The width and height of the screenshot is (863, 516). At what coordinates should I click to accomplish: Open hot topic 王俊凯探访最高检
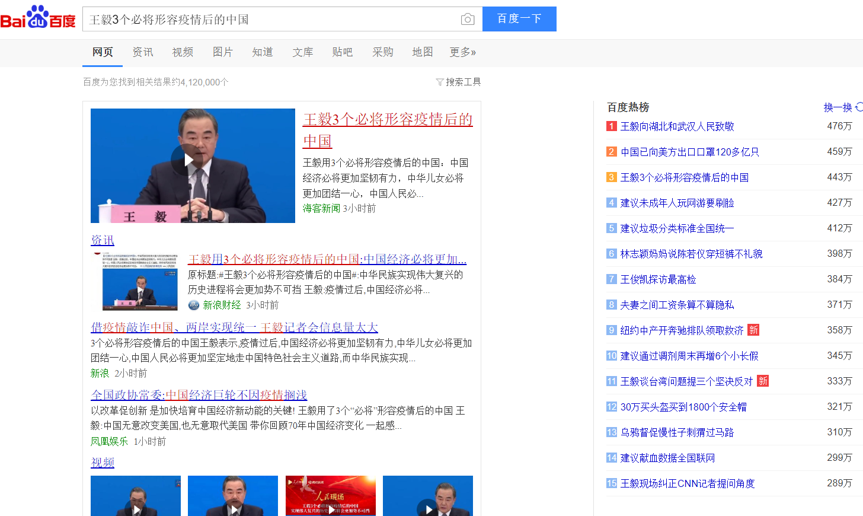coord(659,279)
